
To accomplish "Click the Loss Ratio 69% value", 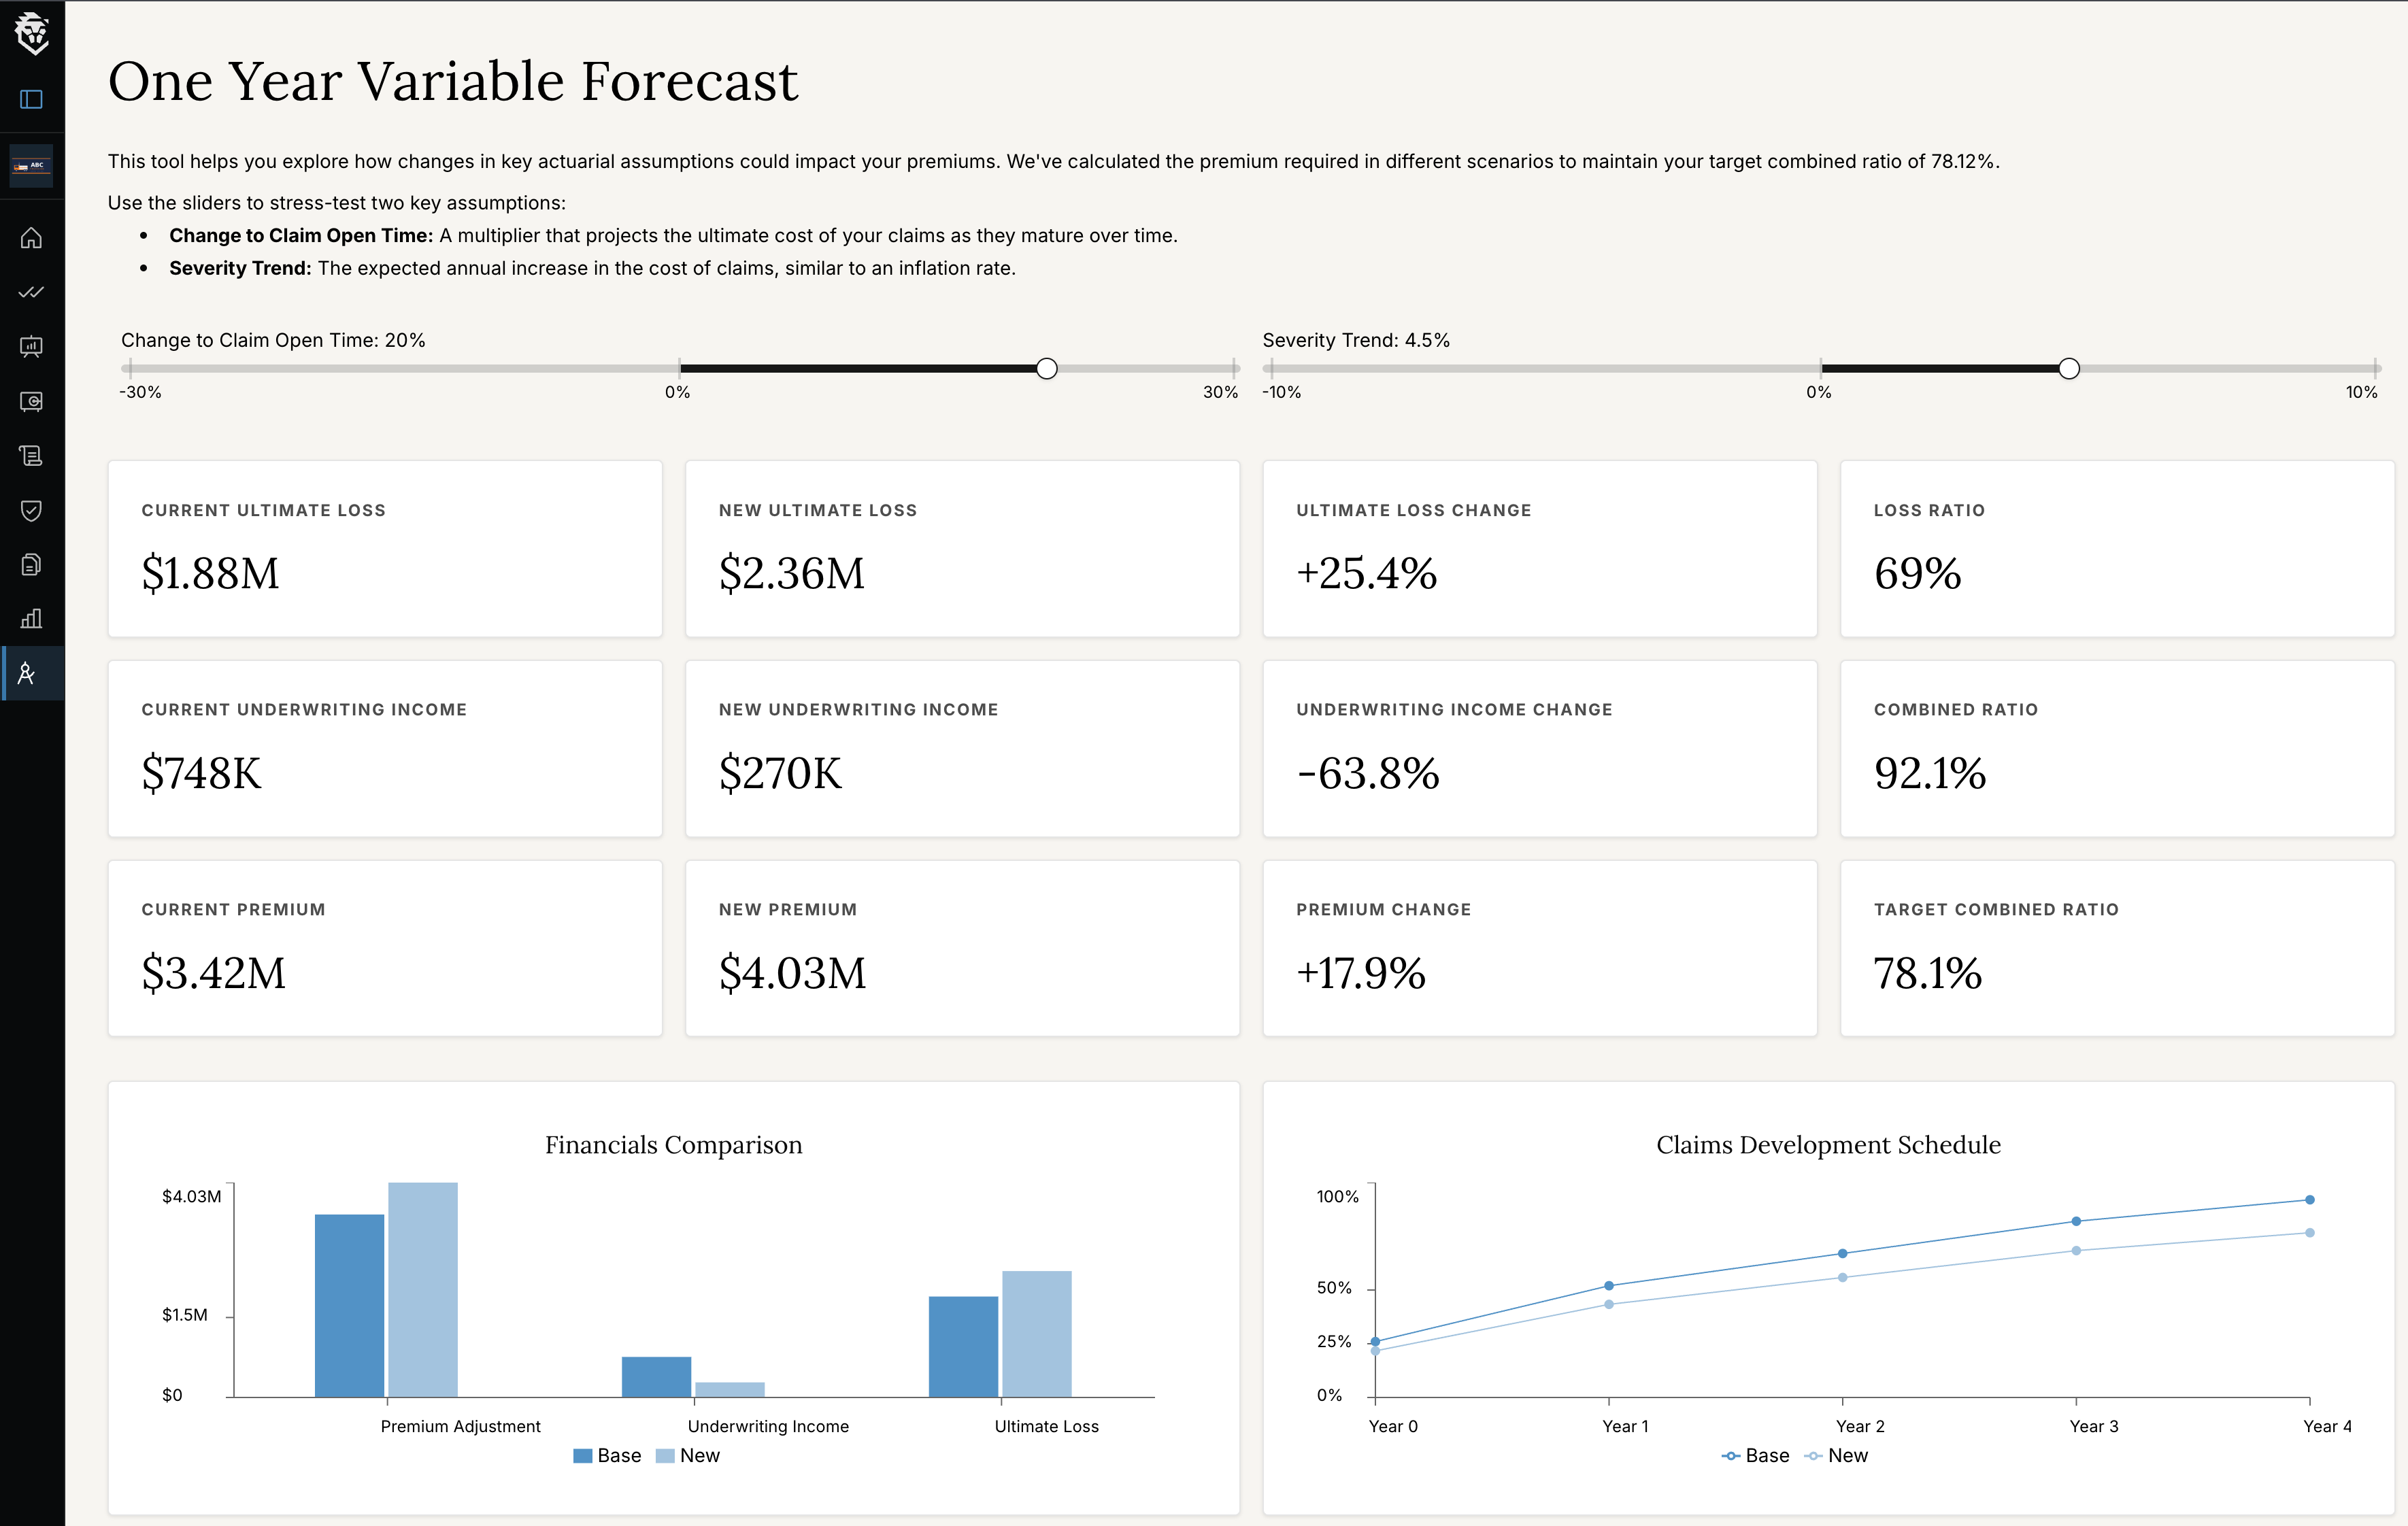I will [1917, 573].
